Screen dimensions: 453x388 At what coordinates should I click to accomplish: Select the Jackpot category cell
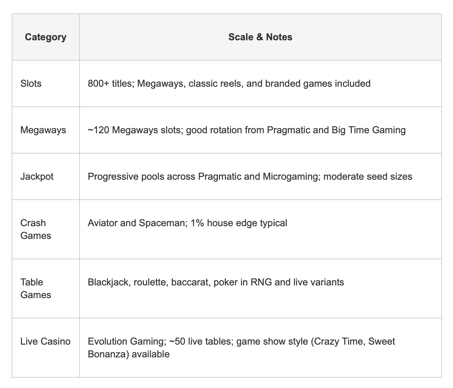click(x=45, y=176)
